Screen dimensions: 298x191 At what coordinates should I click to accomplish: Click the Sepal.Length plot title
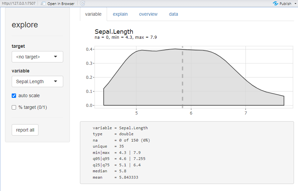click(x=114, y=31)
